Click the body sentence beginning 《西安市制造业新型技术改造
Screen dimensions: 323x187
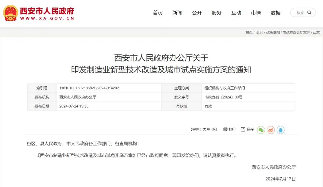(136, 155)
